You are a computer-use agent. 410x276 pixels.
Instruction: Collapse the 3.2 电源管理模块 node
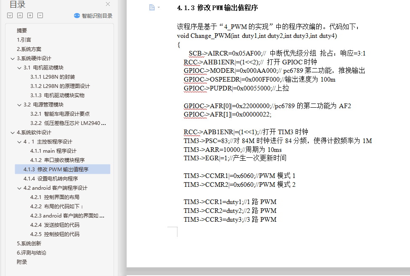19,105
